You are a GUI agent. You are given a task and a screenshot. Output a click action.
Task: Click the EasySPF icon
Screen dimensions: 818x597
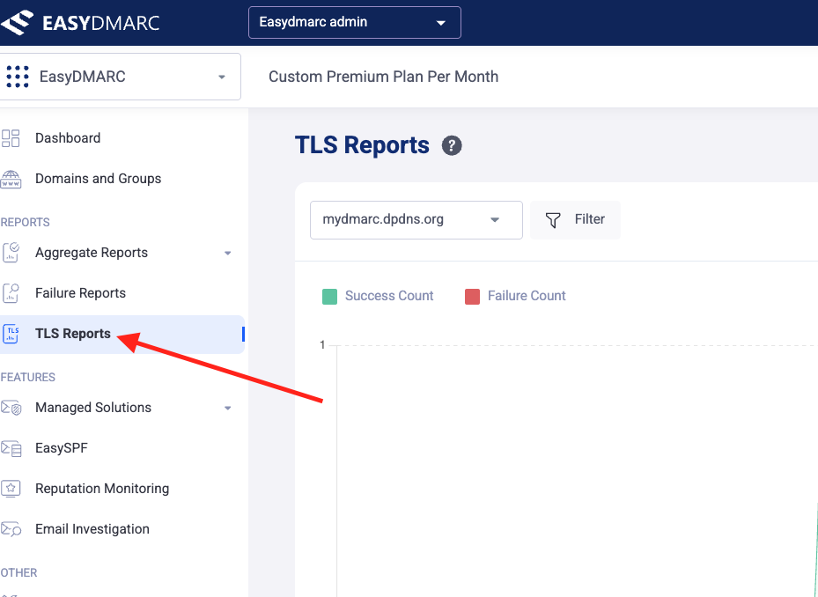(11, 448)
